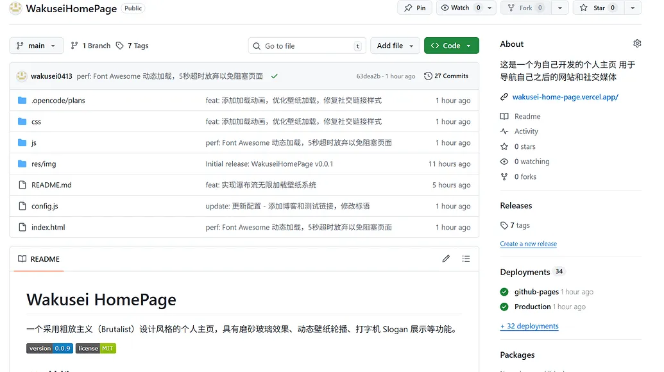Open the config.js file

click(x=44, y=206)
